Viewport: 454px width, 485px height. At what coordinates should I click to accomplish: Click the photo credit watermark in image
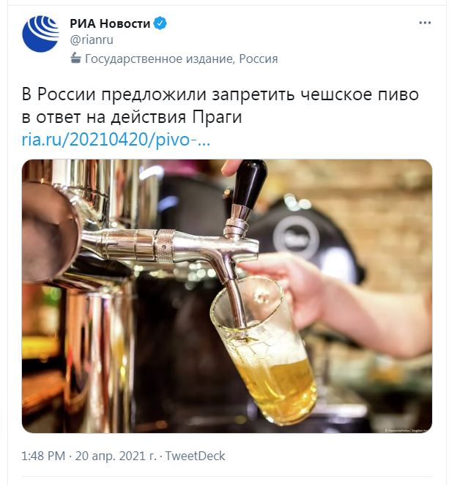point(408,430)
